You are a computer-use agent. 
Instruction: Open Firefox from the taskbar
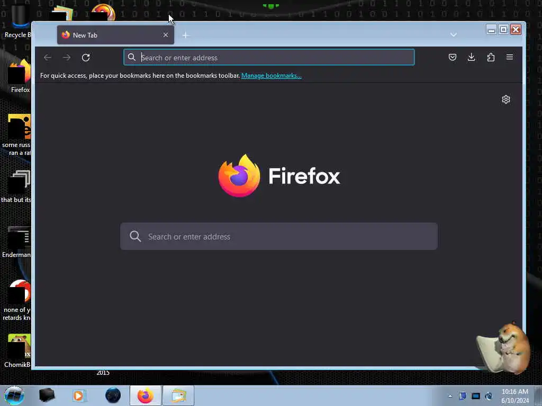[x=146, y=395]
